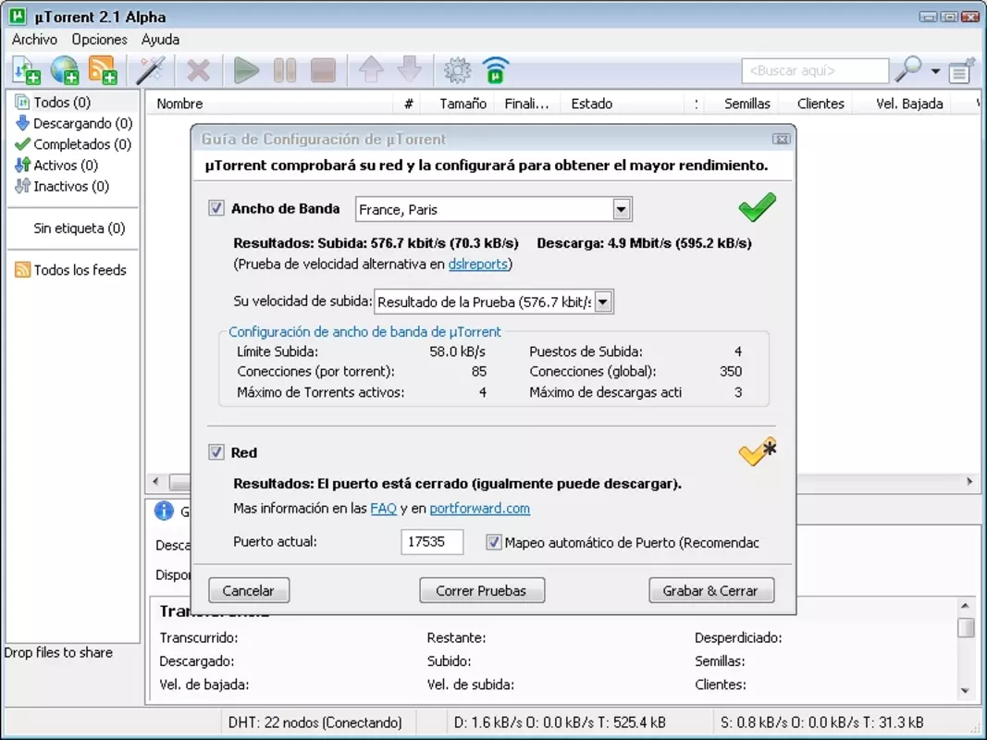Uncheck the Red network test checkbox
Screen dimensions: 987x740
[216, 451]
